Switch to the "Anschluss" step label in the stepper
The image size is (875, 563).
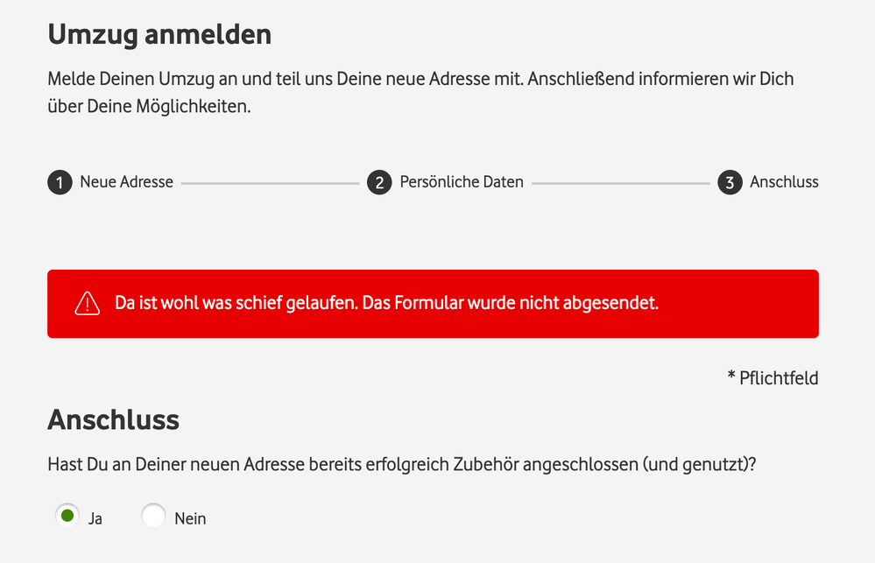point(784,182)
